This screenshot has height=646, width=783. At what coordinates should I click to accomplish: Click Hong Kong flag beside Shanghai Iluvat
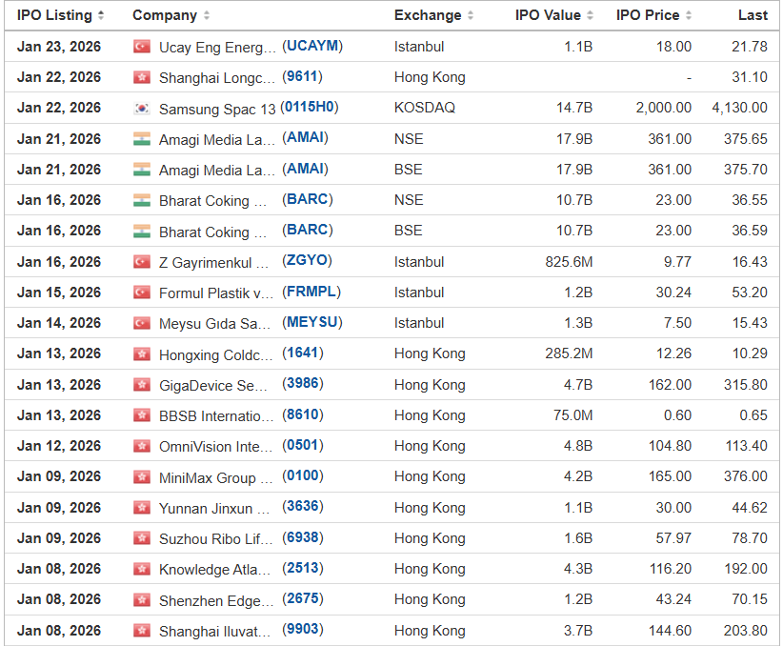(x=142, y=631)
